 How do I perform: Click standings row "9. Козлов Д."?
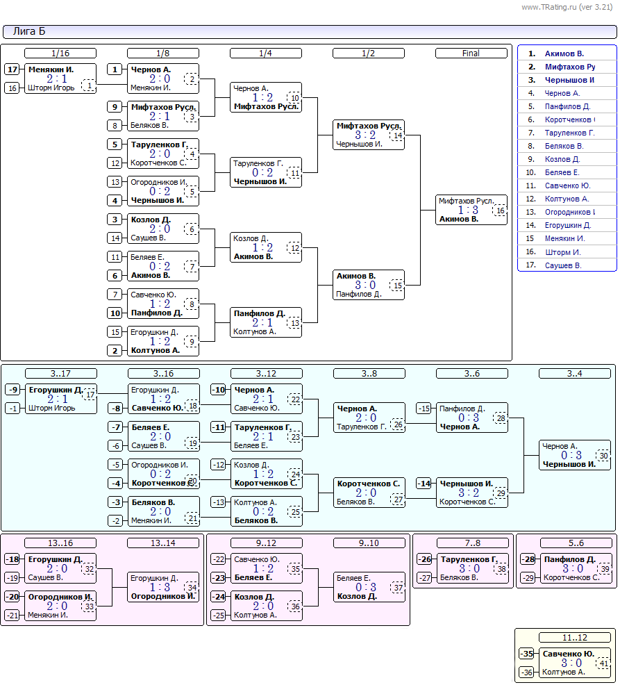[x=567, y=160]
